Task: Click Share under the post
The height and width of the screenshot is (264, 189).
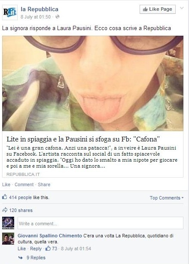Action: tap(44, 184)
